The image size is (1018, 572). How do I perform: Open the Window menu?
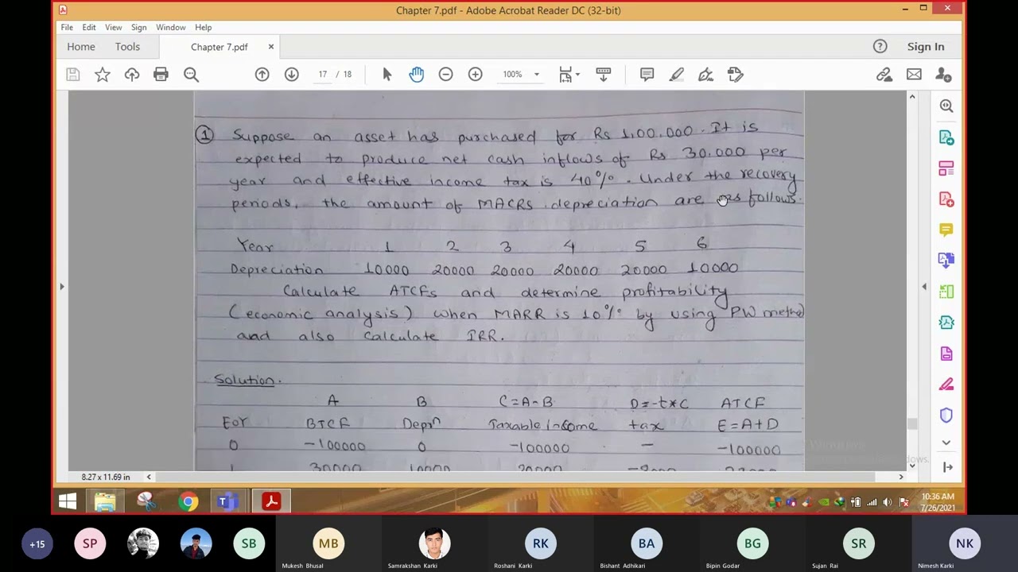[170, 27]
